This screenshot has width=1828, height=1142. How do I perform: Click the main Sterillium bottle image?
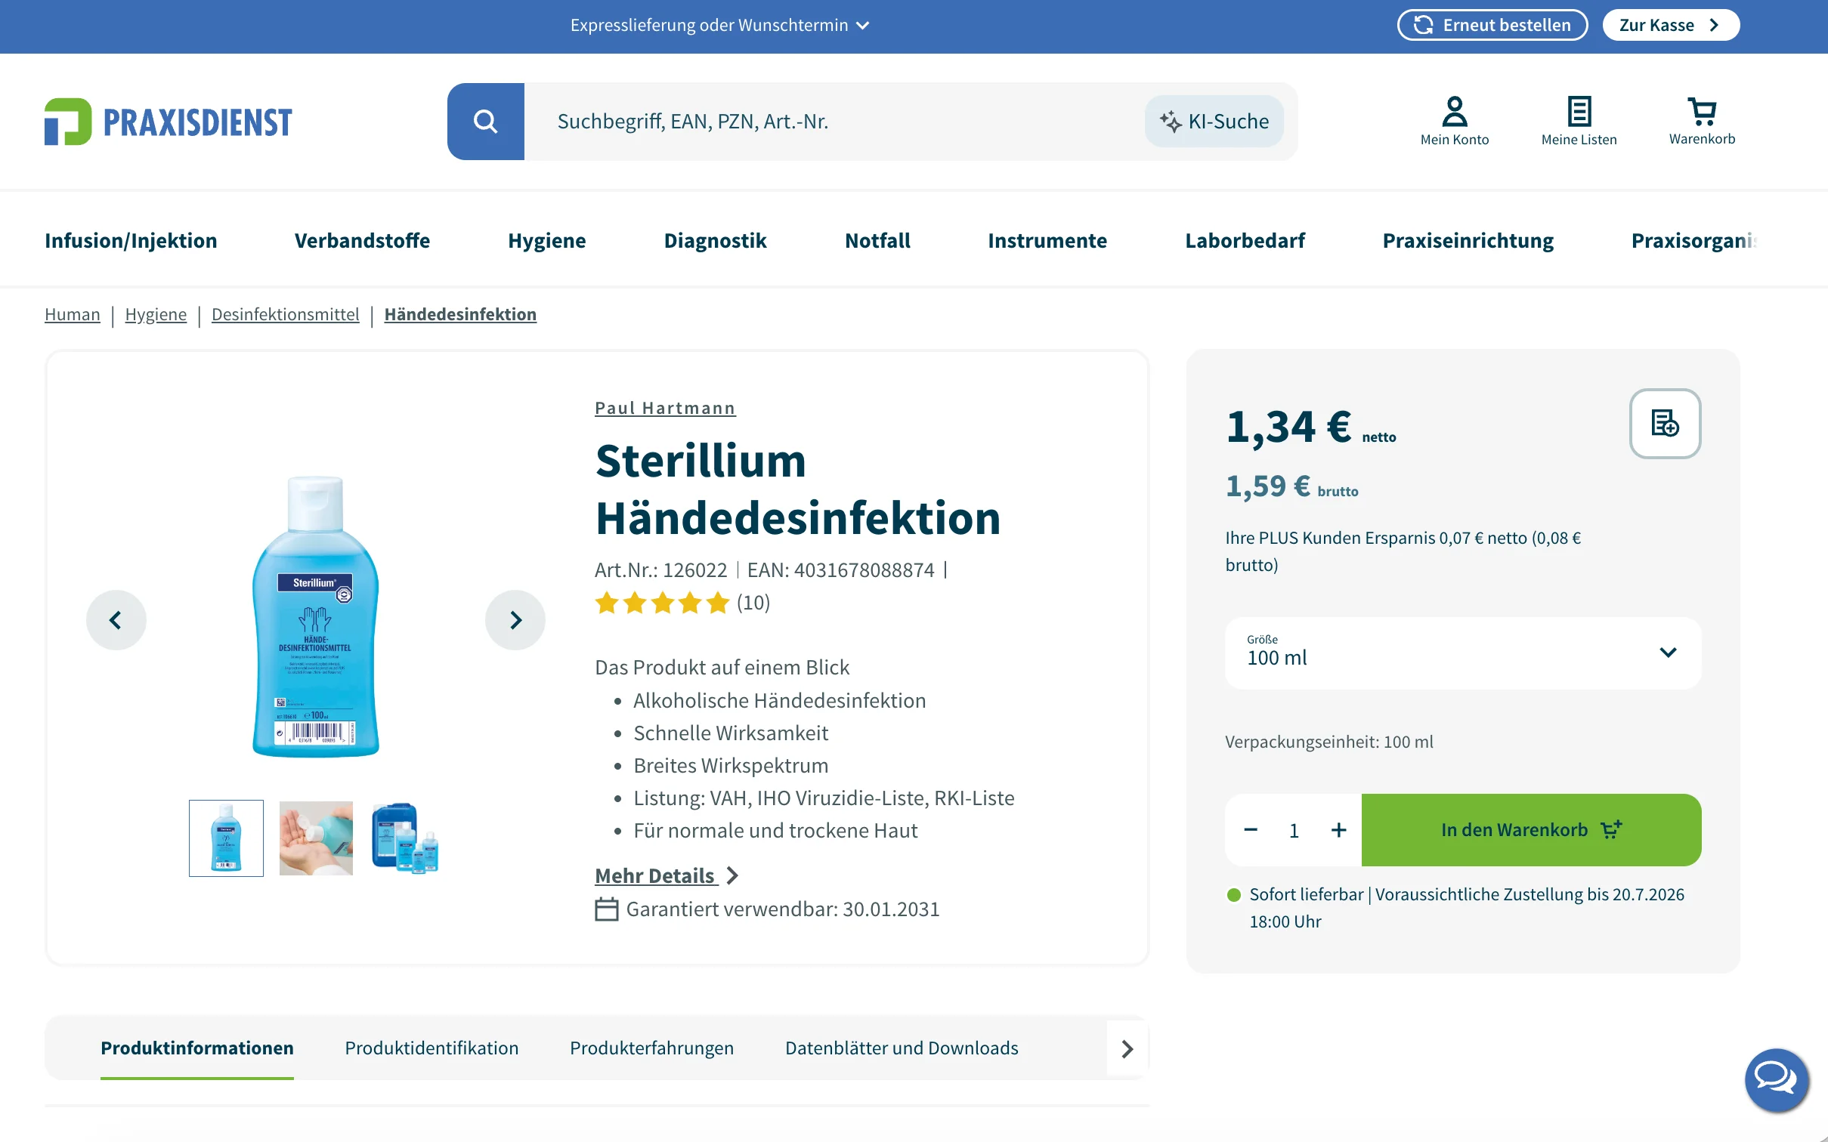(x=316, y=616)
